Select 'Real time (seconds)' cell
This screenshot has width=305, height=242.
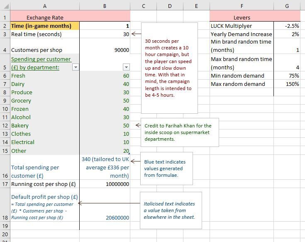click(45, 34)
